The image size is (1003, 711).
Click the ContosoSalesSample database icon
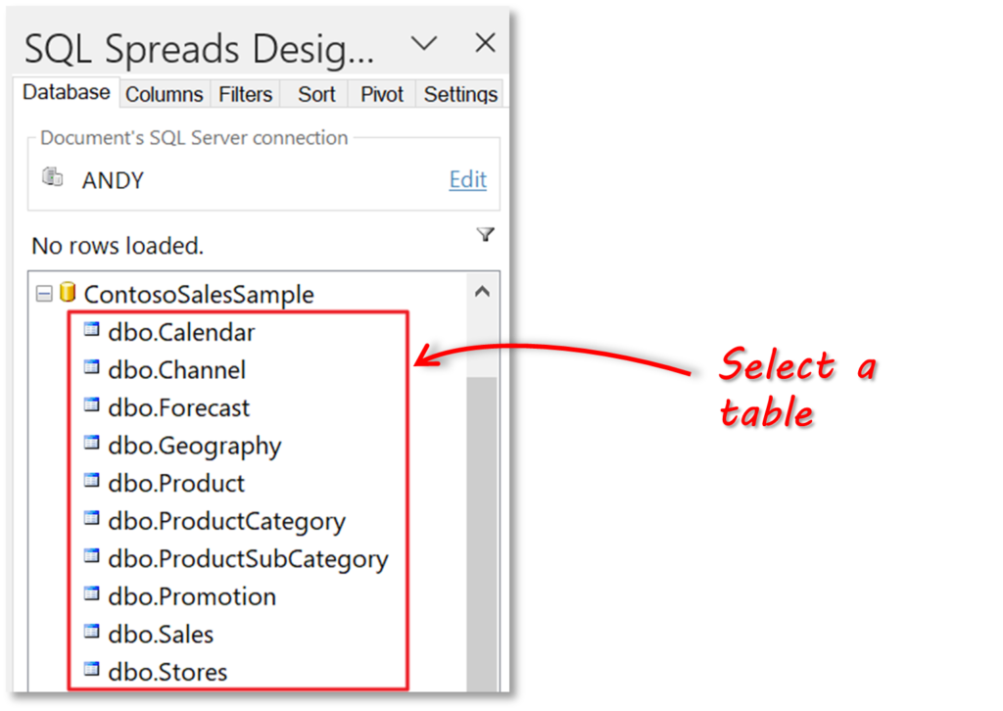[x=68, y=293]
